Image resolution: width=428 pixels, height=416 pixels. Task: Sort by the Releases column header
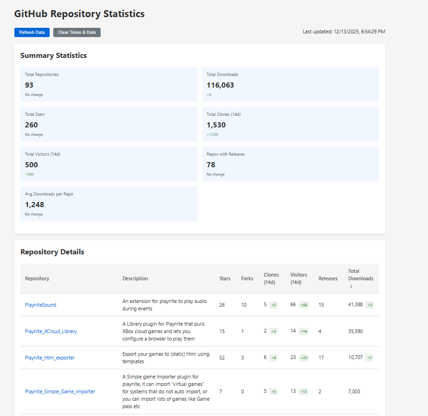(328, 278)
